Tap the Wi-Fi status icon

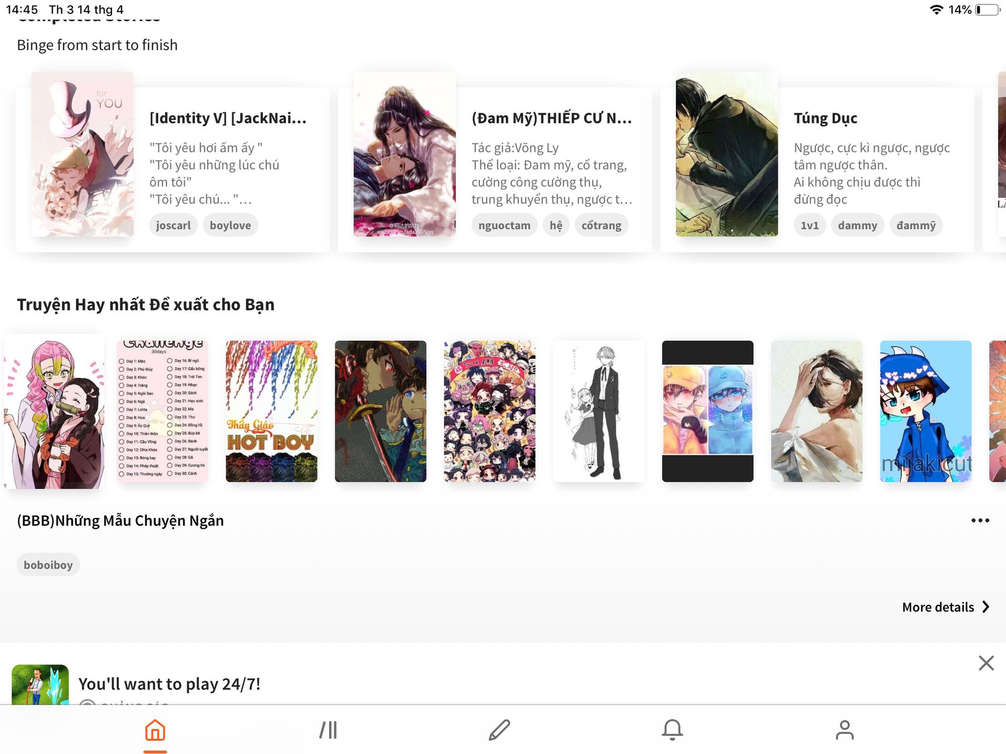tap(936, 9)
